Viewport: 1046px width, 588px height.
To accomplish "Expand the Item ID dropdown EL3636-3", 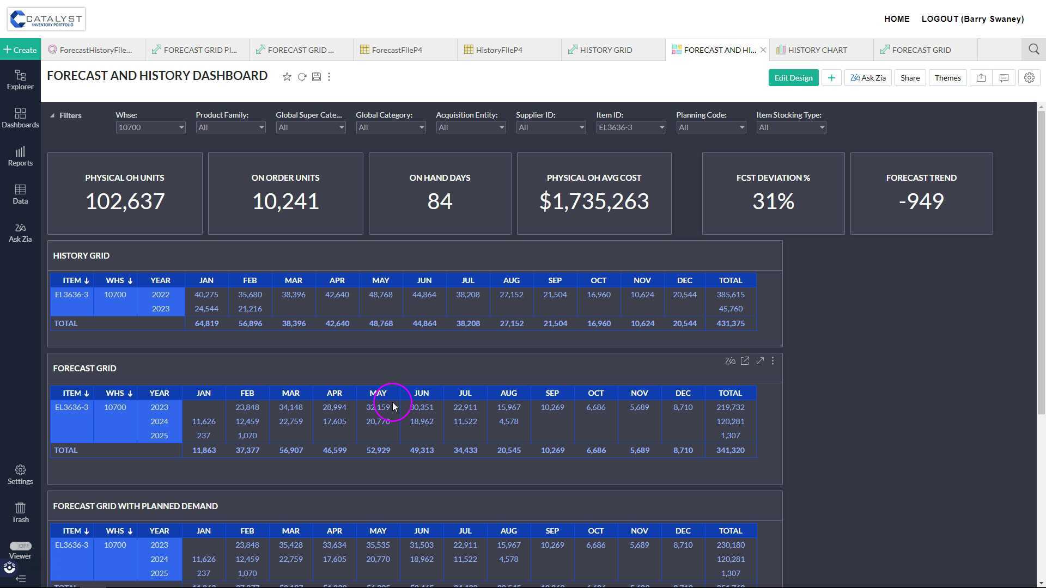I will [630, 127].
